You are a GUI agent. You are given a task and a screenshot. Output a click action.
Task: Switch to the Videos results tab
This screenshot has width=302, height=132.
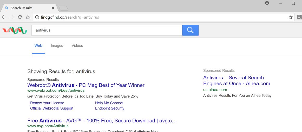(x=77, y=46)
